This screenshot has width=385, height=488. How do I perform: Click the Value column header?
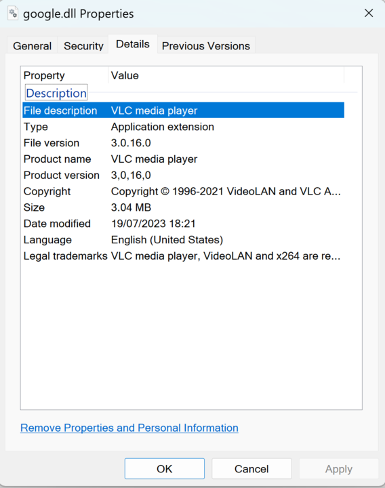point(226,75)
